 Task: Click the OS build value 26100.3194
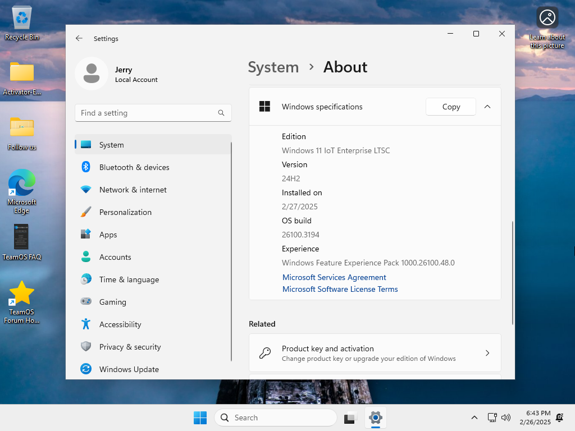pyautogui.click(x=300, y=235)
